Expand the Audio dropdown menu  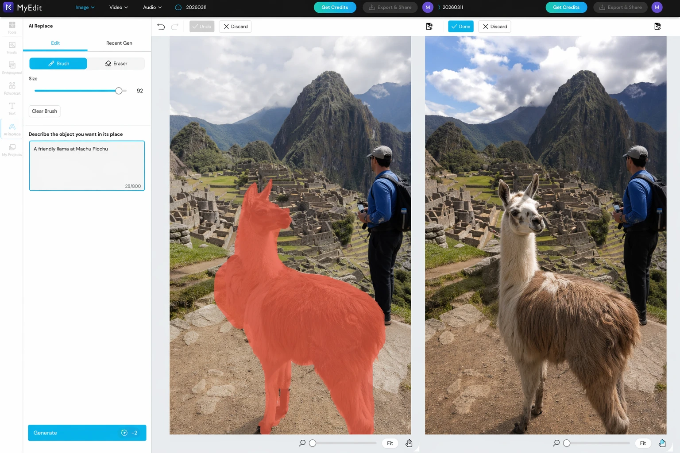tap(152, 8)
